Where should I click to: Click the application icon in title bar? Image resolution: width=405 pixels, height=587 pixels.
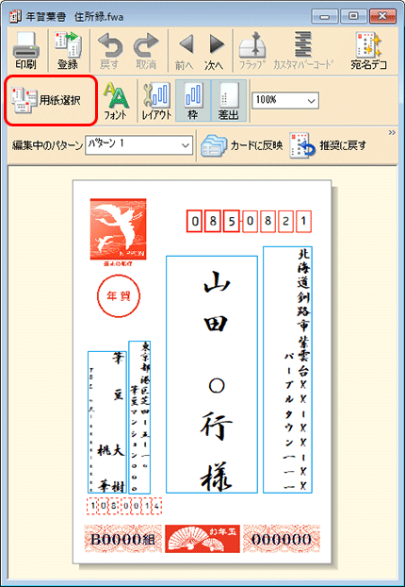14,17
